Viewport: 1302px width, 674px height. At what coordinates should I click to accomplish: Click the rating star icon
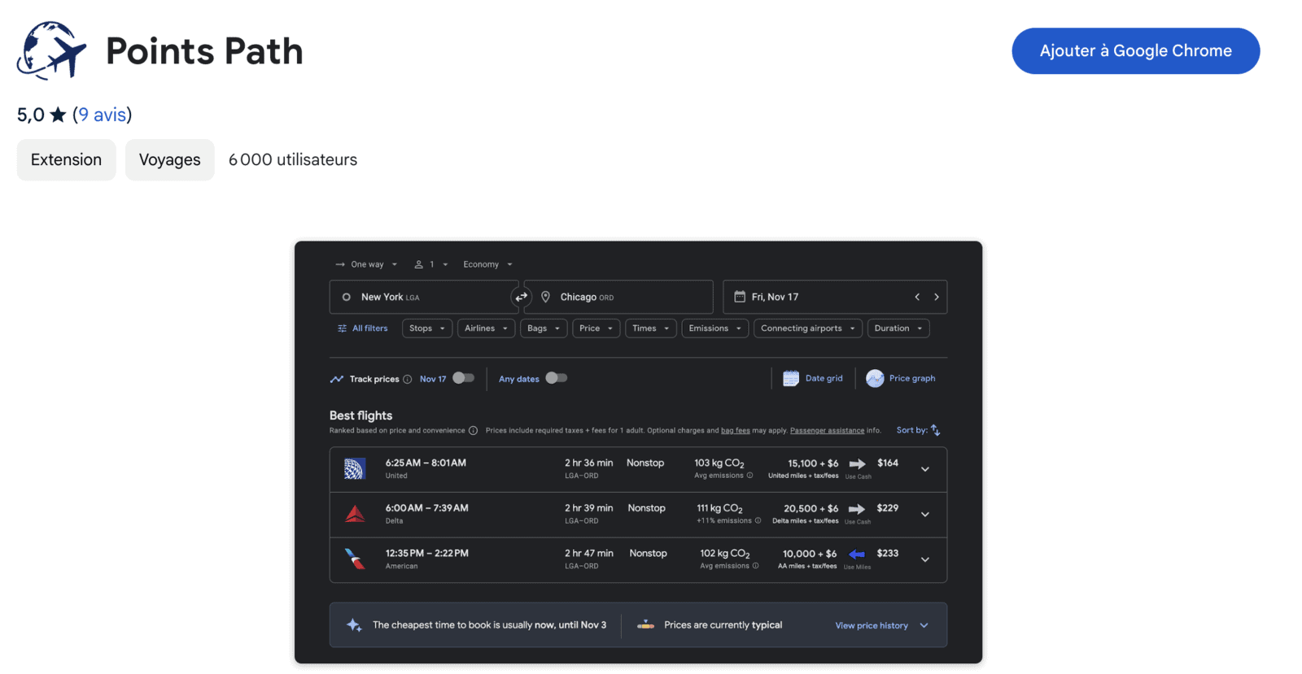click(58, 115)
